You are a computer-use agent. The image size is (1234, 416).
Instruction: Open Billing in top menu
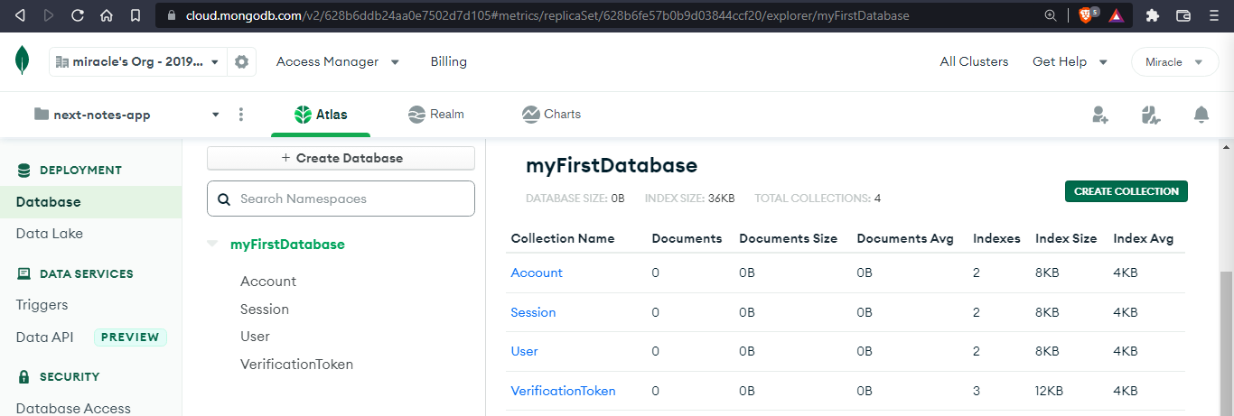click(x=449, y=62)
